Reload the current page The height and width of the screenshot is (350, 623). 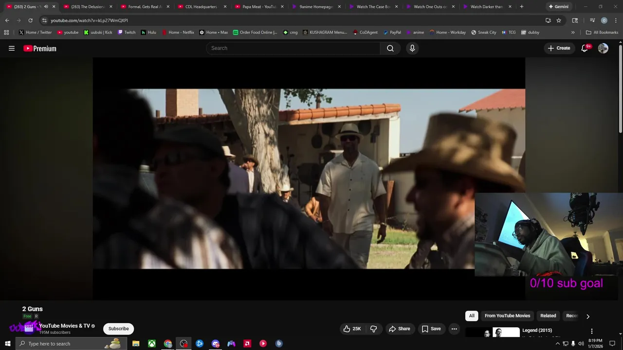30,20
